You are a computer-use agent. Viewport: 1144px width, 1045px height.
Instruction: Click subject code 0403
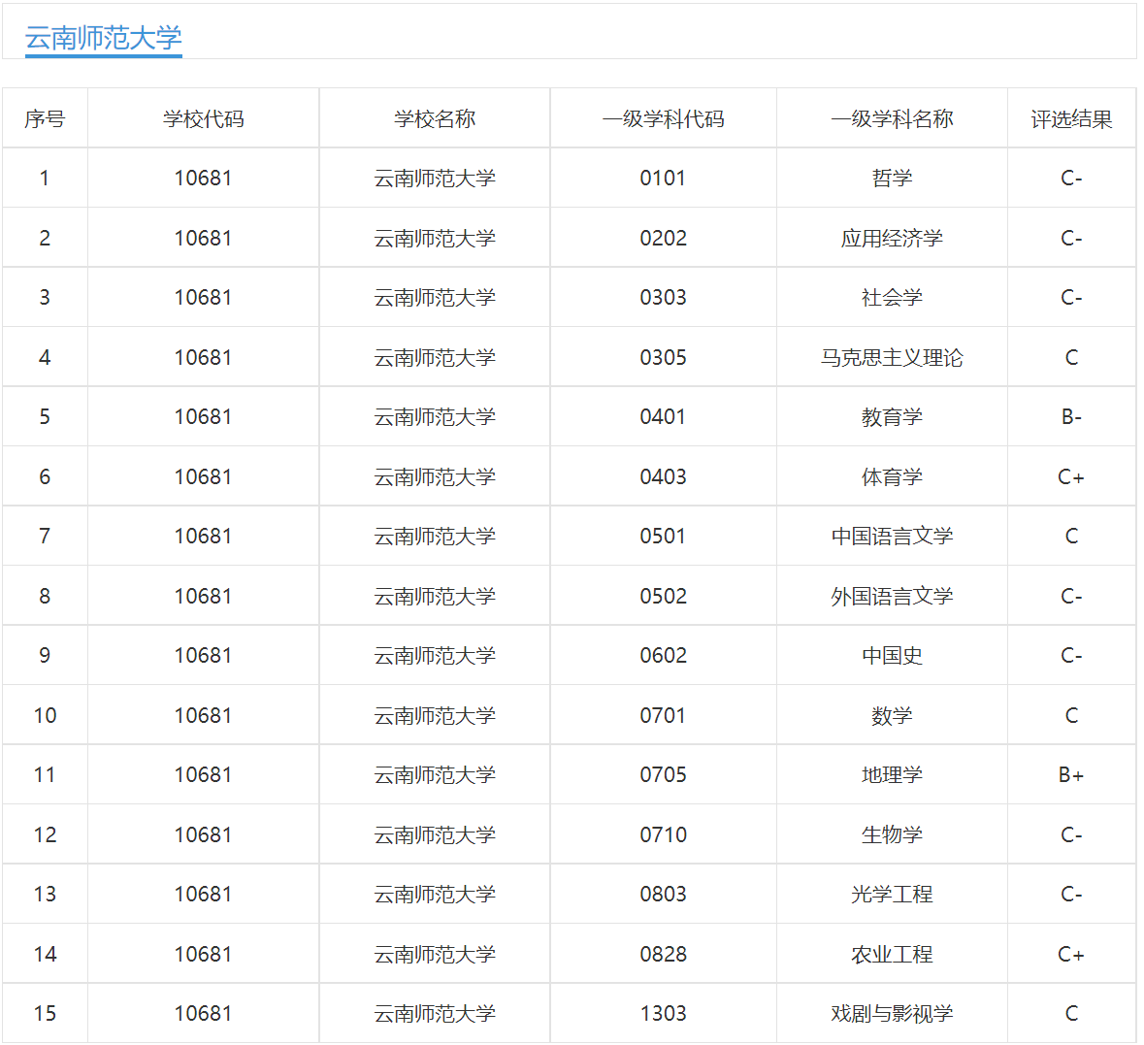click(x=663, y=476)
